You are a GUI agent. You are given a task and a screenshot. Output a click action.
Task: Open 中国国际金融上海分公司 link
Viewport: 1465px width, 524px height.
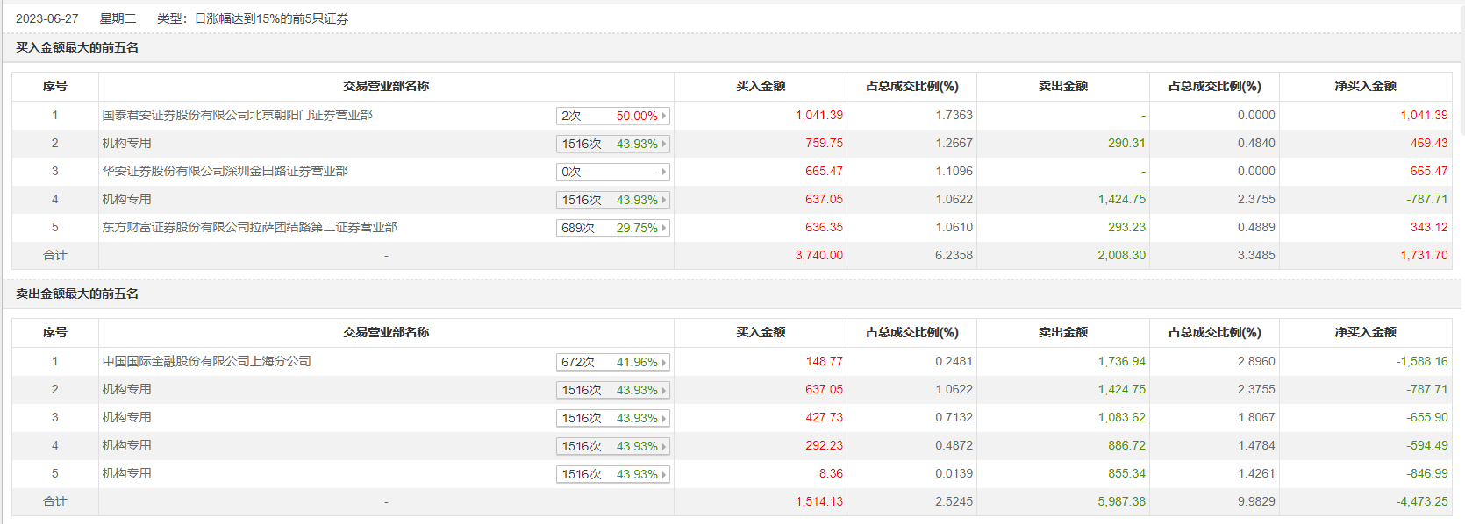point(206,361)
